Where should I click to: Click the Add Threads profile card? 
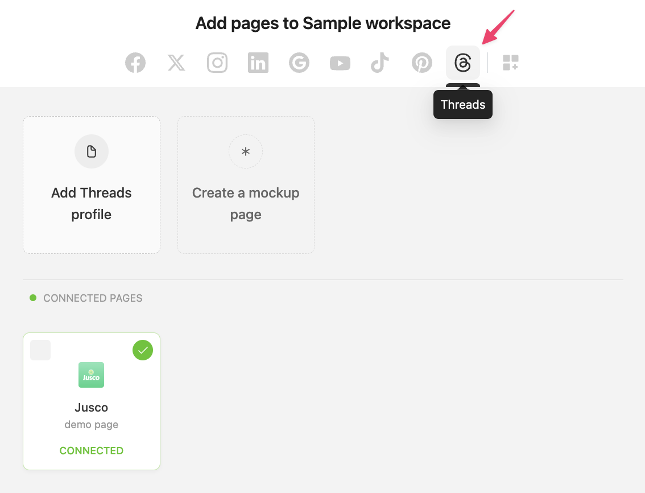[x=92, y=185]
